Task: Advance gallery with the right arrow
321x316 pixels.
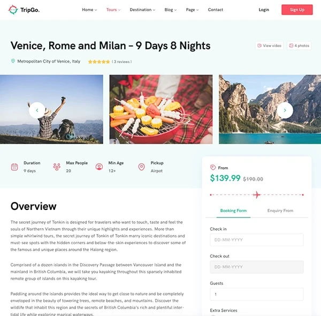Action: [x=285, y=110]
